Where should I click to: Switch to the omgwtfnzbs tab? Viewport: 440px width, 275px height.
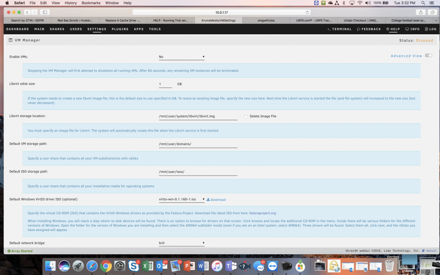[266, 21]
